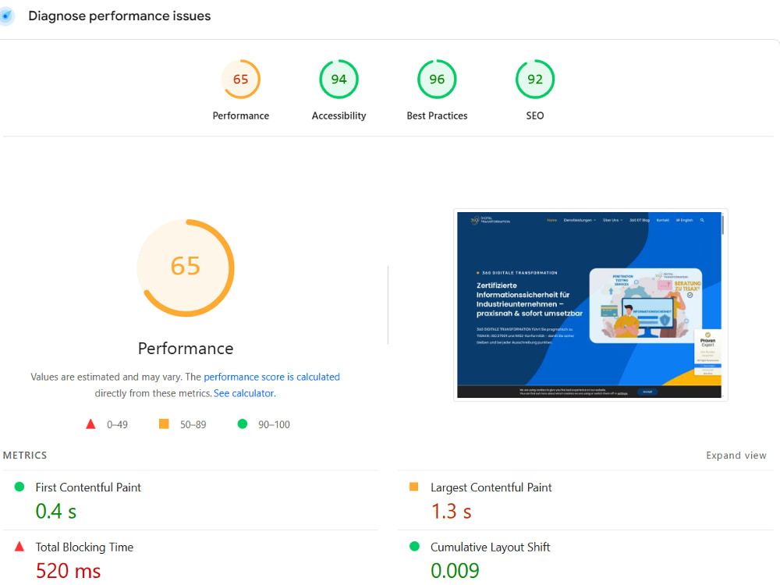Select the 1.3 s metric value

451,512
